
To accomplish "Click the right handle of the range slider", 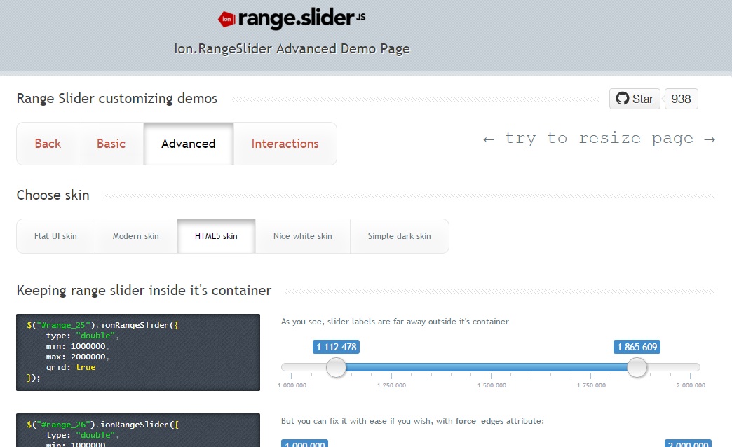I will [637, 367].
